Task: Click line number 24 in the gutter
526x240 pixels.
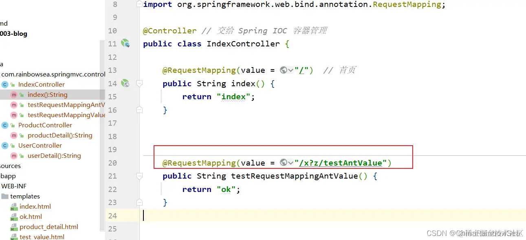Action: tap(112, 216)
